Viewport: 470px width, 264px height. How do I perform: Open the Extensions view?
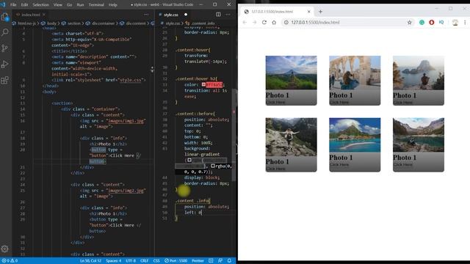[x=5, y=80]
